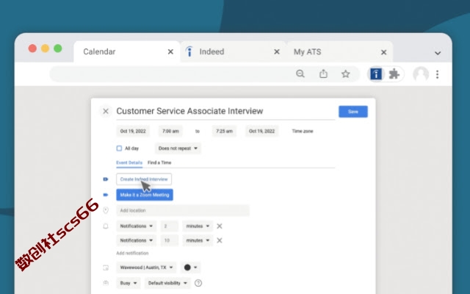
Task: Click the Add notification link
Action: (x=132, y=253)
